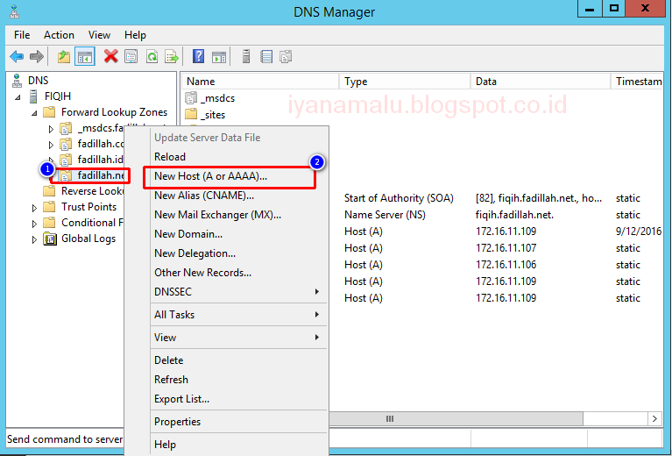The width and height of the screenshot is (672, 456).
Task: Click the Up One Level folder icon
Action: point(64,56)
